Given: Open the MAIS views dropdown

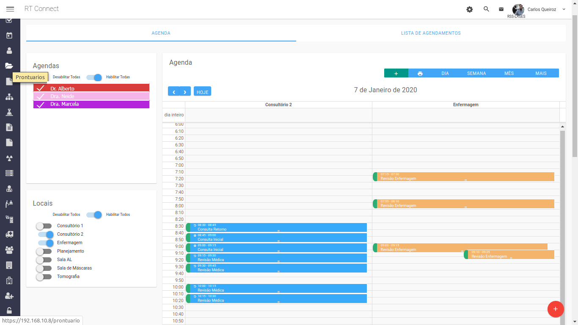Looking at the screenshot, I should click(x=541, y=73).
